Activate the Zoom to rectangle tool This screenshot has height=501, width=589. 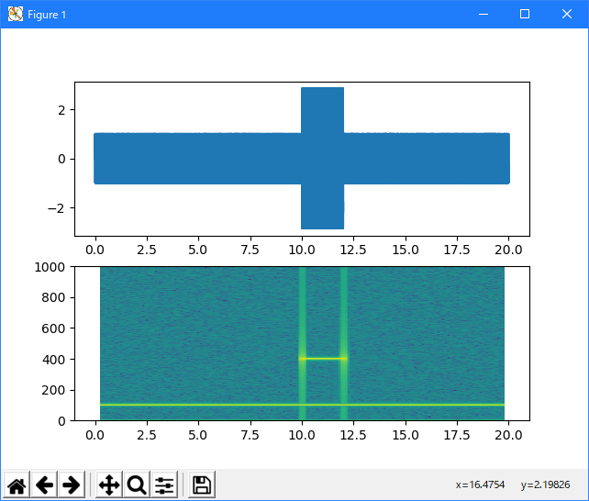137,484
